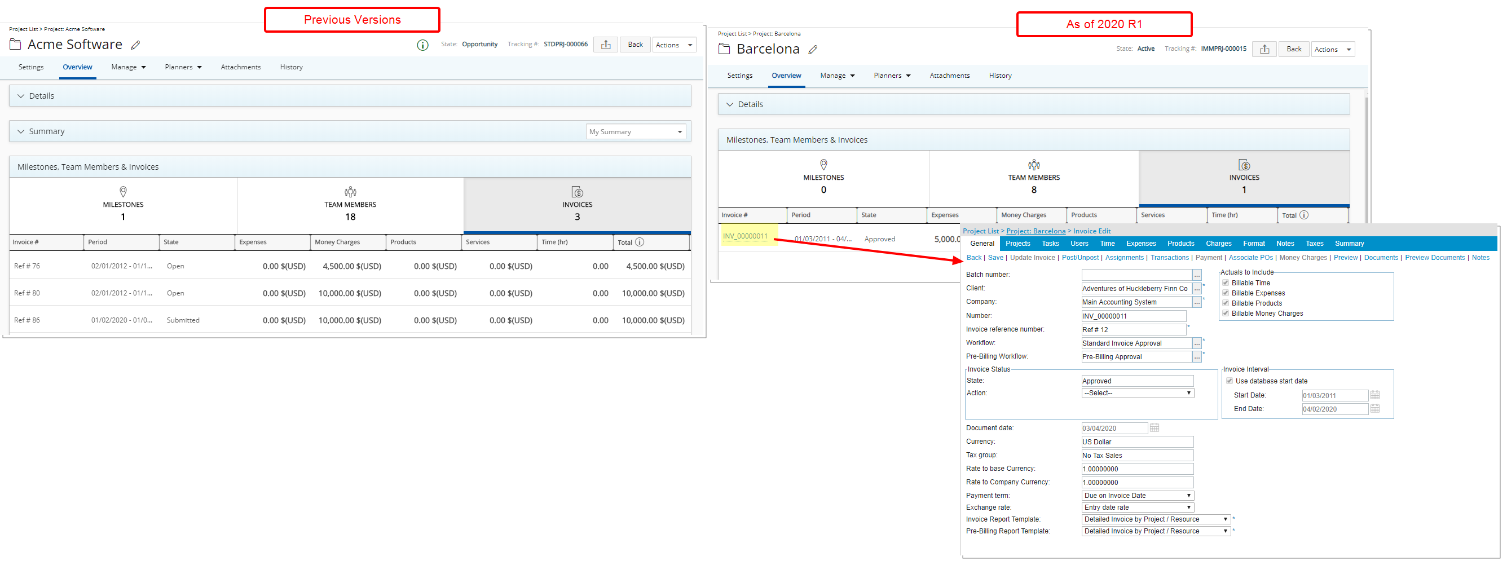This screenshot has width=1507, height=565.
Task: Collapse the Details section in Barcelona
Action: point(729,104)
